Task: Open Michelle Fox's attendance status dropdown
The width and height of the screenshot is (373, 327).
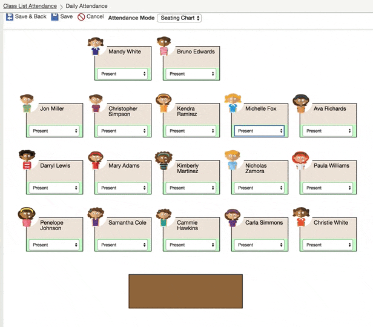Action: point(259,131)
